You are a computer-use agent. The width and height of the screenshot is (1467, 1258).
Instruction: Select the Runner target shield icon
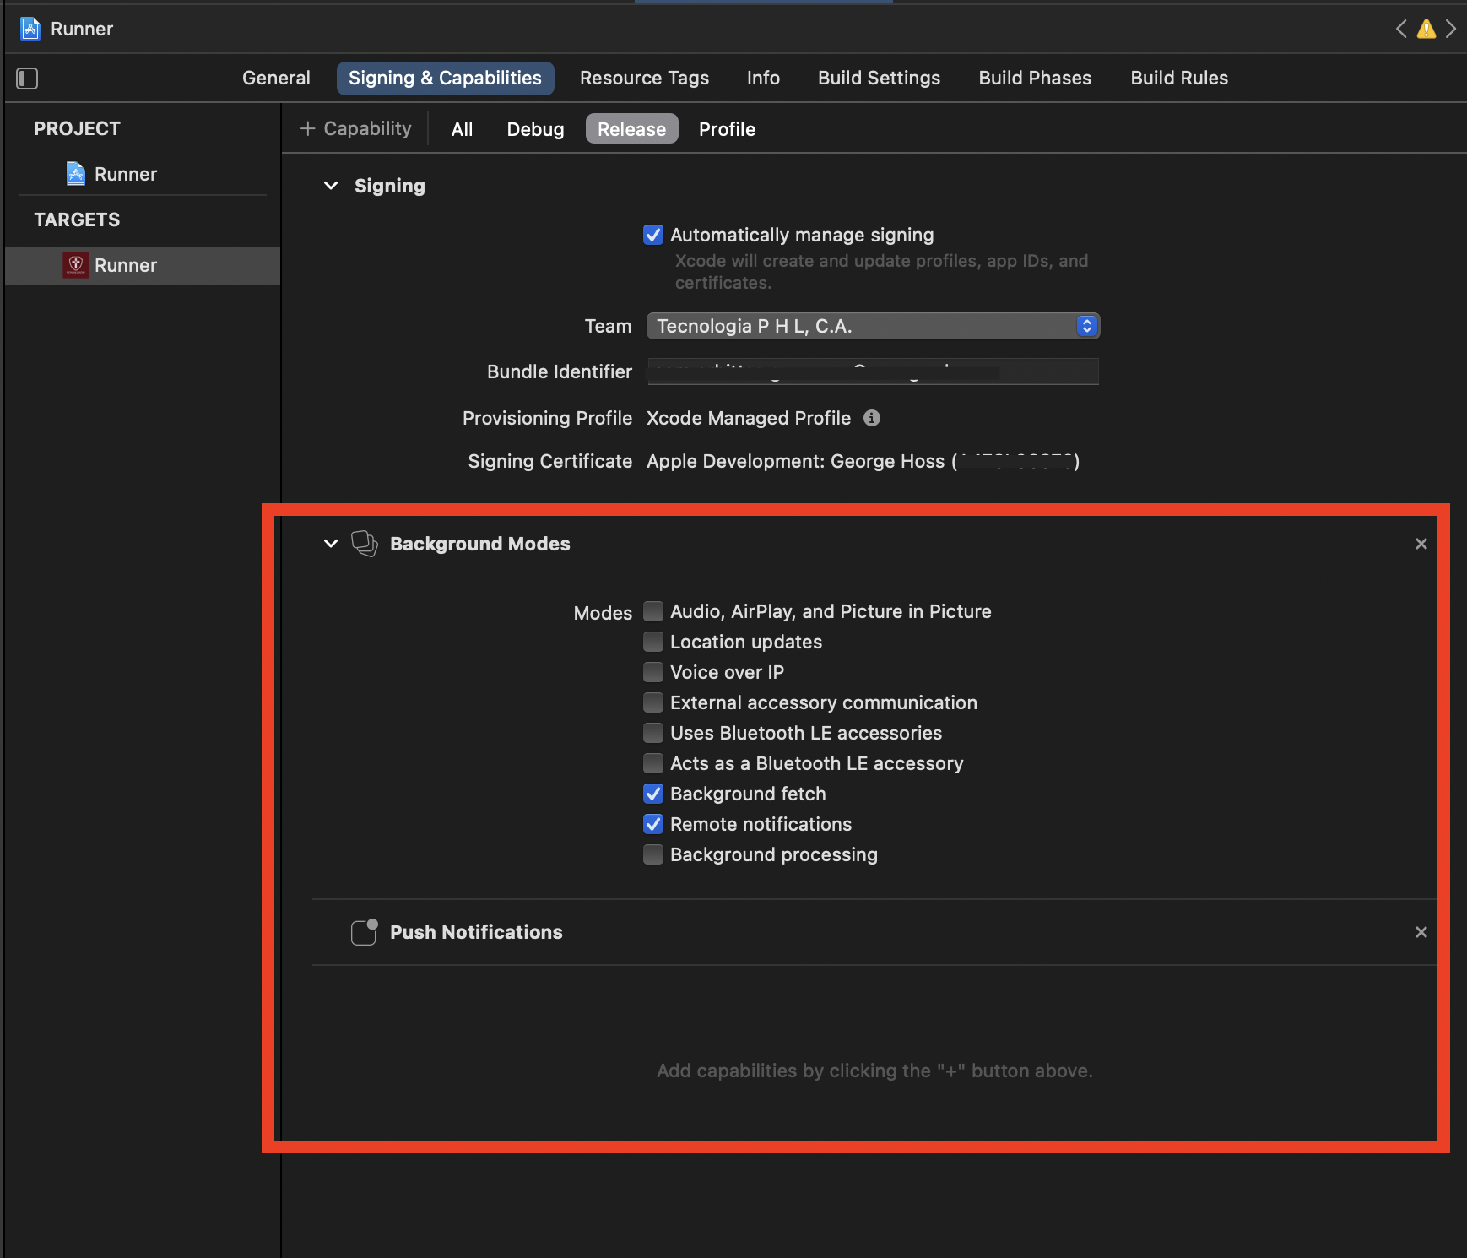(76, 265)
